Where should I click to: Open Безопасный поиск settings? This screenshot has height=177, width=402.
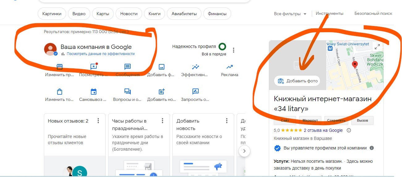click(373, 14)
